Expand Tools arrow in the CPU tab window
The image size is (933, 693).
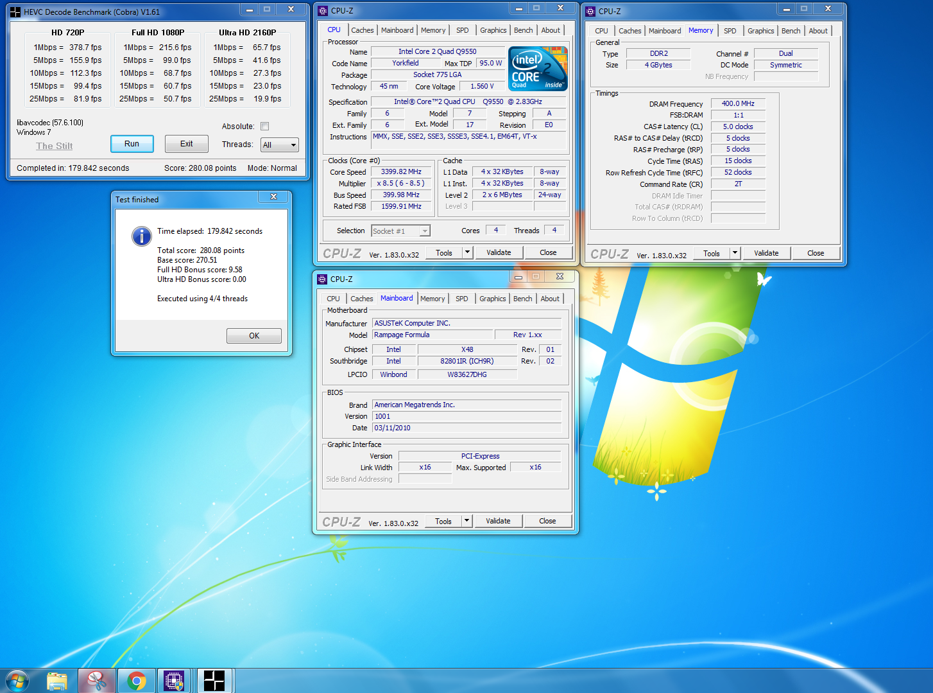click(468, 252)
